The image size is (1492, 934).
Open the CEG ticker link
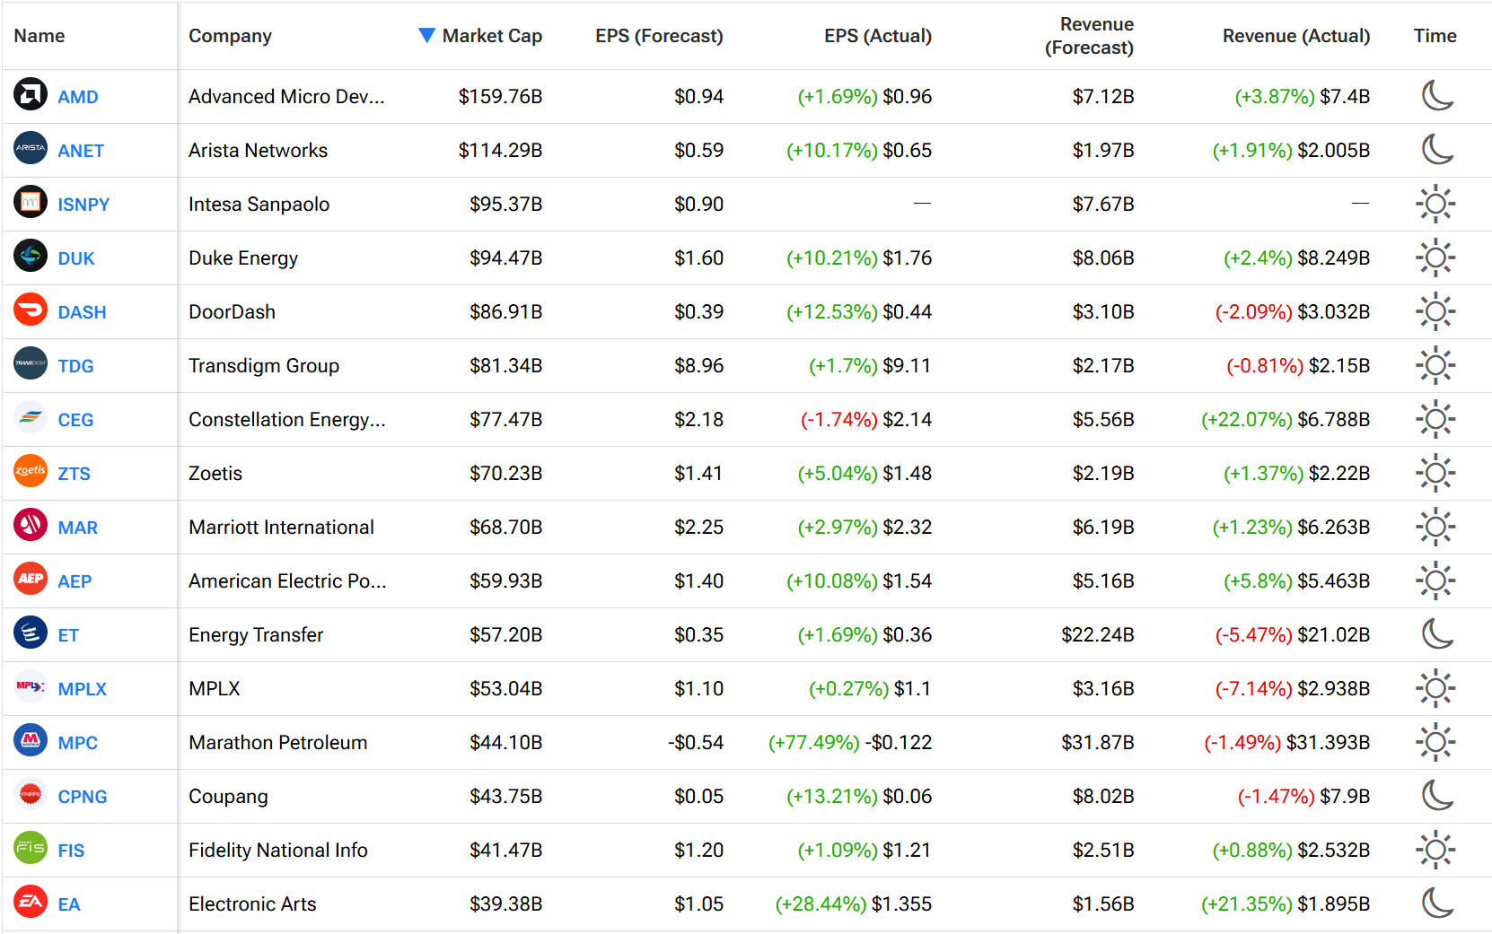tap(75, 420)
